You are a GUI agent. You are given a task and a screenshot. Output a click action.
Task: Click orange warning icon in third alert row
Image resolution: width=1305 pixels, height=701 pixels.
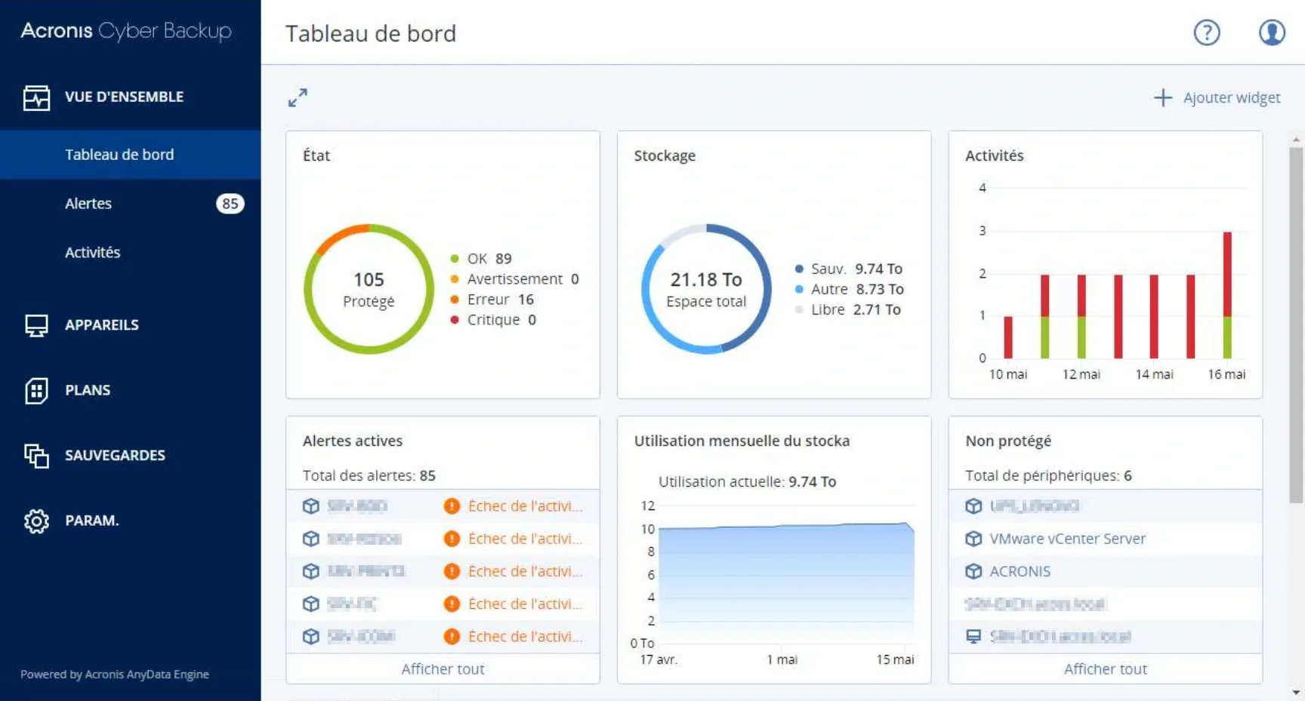click(x=452, y=571)
